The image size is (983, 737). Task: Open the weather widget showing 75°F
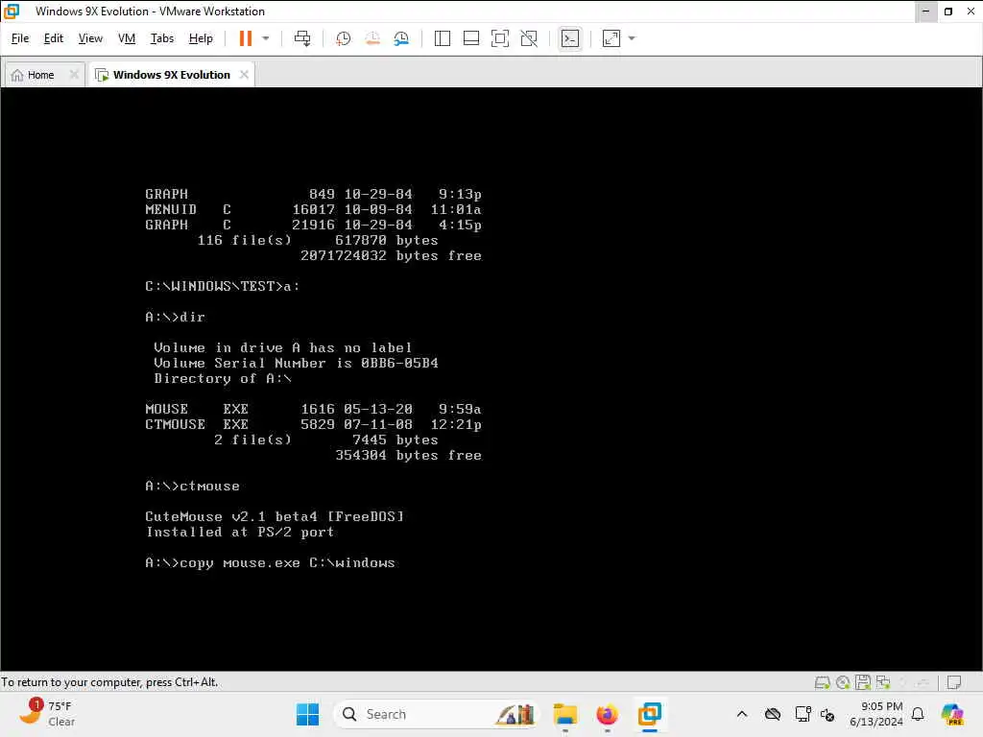click(47, 714)
